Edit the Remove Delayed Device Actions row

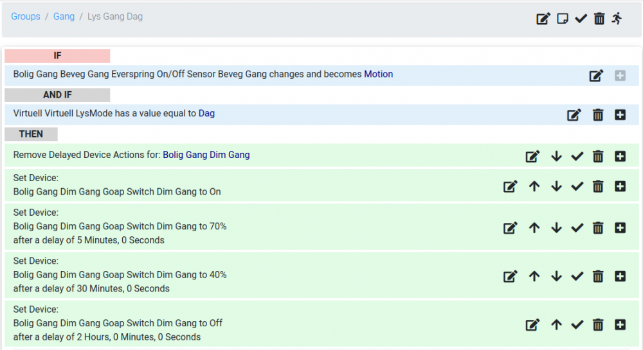tap(532, 156)
